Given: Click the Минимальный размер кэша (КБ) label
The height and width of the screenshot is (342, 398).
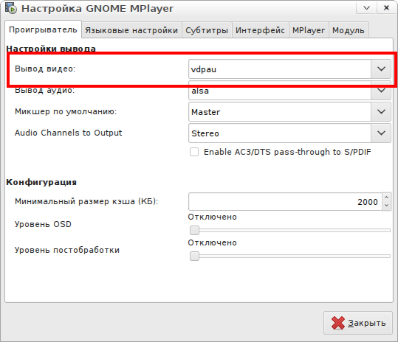Looking at the screenshot, I should click(86, 201).
